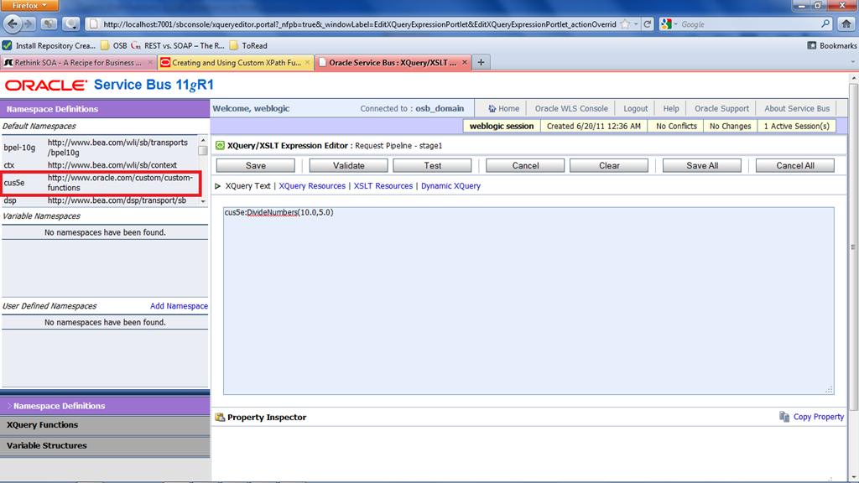Click inside the XQuery expression text area

point(528,302)
